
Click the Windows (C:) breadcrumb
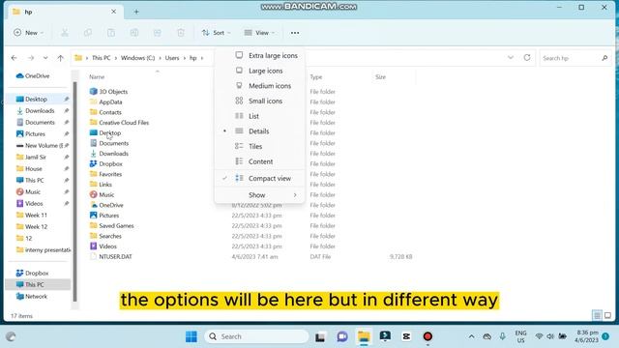(x=137, y=58)
